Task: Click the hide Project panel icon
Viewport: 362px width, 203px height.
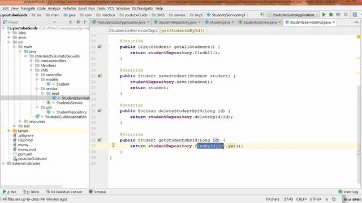Action: pos(85,22)
